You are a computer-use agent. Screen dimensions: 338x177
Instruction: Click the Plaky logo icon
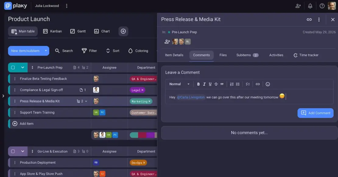[x=8, y=6]
